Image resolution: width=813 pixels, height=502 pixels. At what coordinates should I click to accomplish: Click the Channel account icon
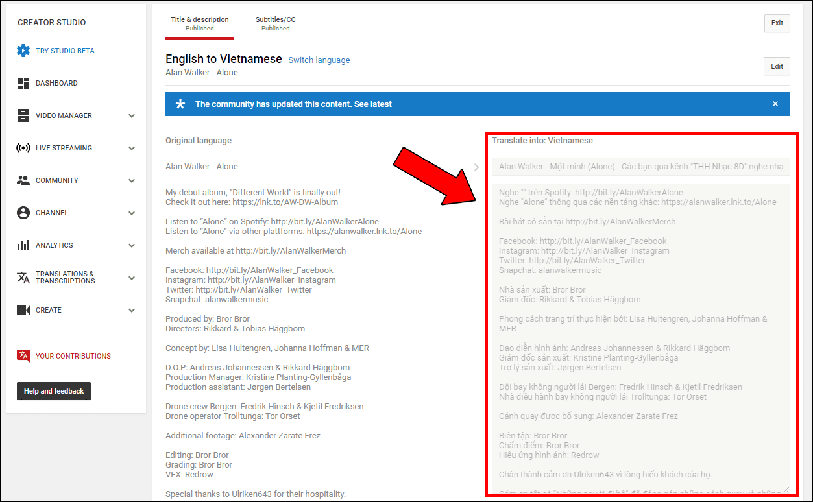pos(23,213)
